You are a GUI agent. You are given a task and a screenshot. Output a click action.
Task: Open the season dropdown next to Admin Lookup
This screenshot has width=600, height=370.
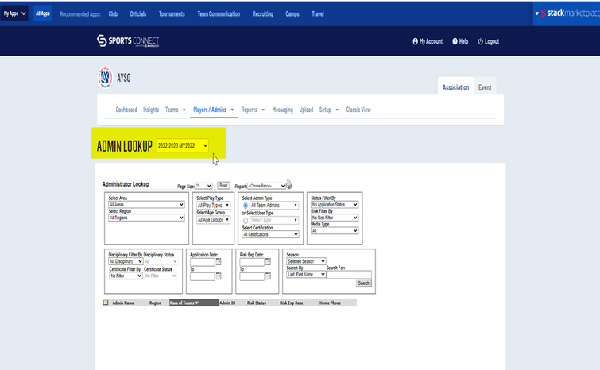click(x=183, y=145)
